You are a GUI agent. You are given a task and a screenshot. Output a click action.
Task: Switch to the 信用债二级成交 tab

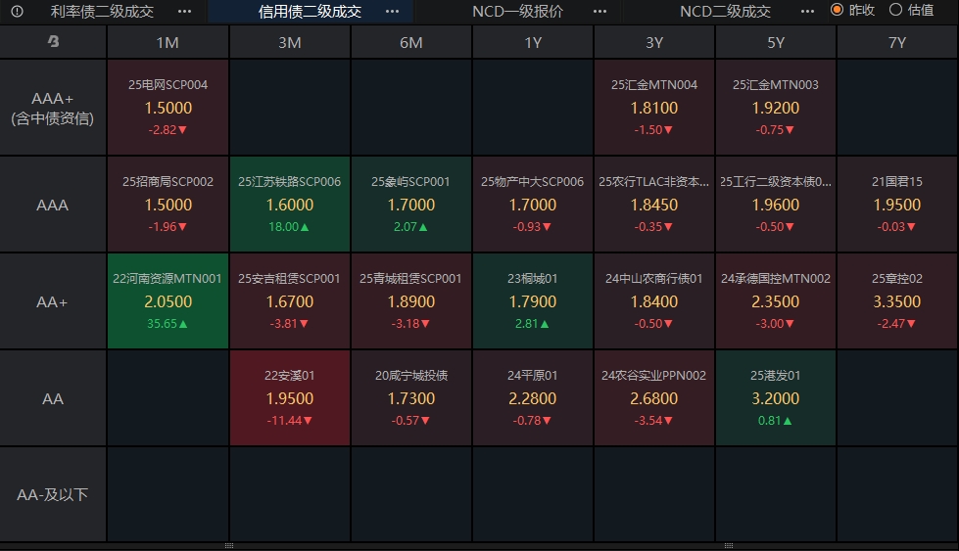[x=310, y=11]
